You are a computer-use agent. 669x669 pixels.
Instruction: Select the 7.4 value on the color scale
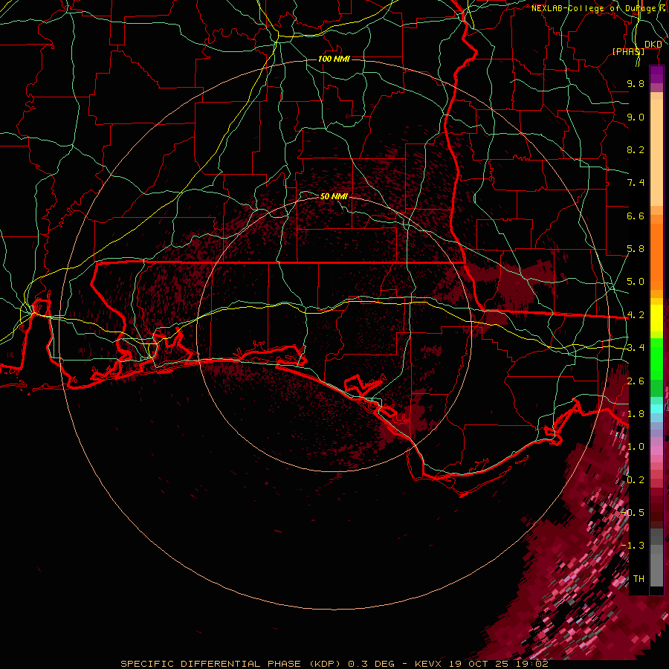pos(636,183)
